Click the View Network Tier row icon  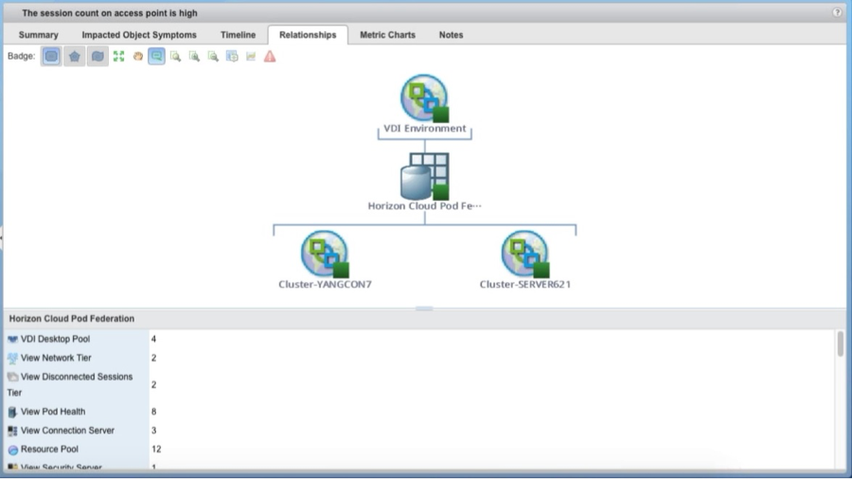[x=12, y=358]
